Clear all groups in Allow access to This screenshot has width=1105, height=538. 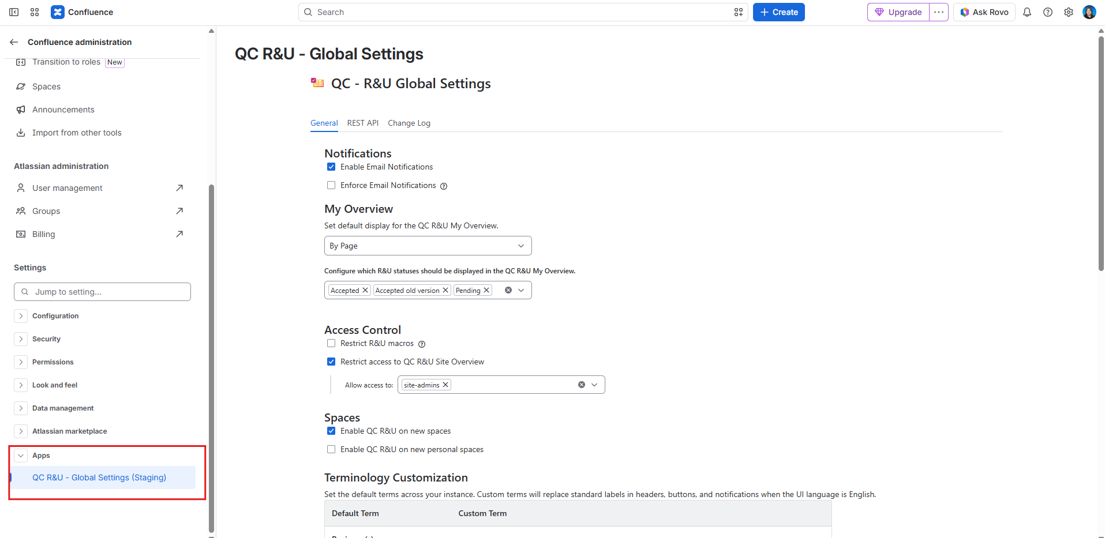click(x=582, y=385)
